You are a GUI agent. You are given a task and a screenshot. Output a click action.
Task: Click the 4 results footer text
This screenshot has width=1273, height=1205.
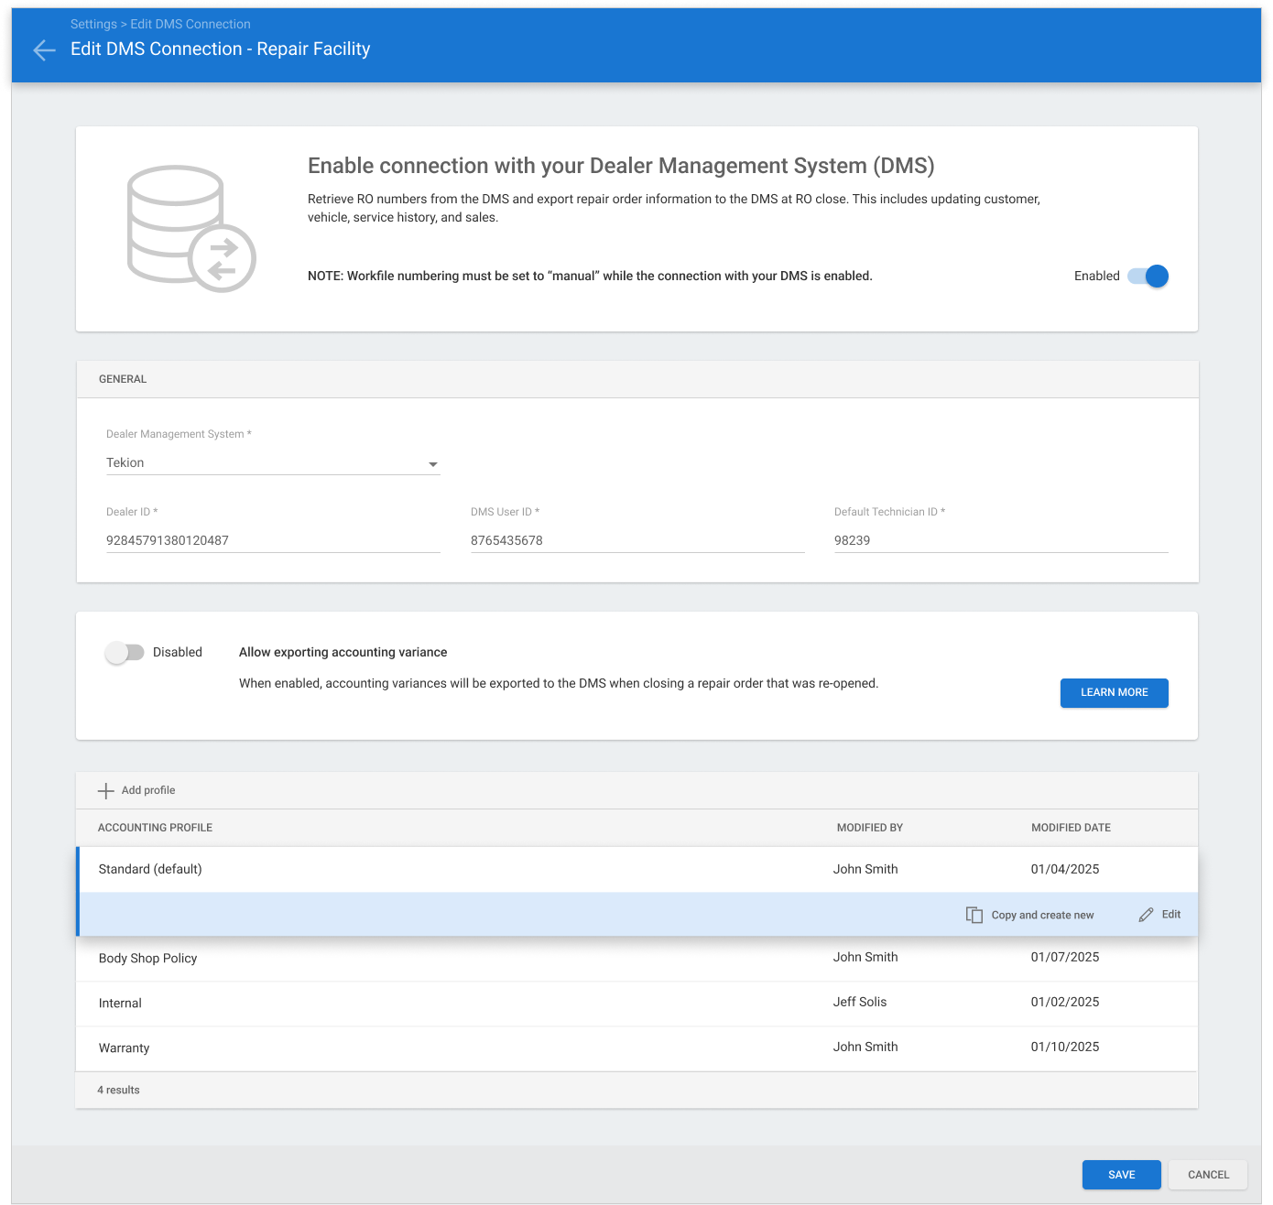(118, 1090)
